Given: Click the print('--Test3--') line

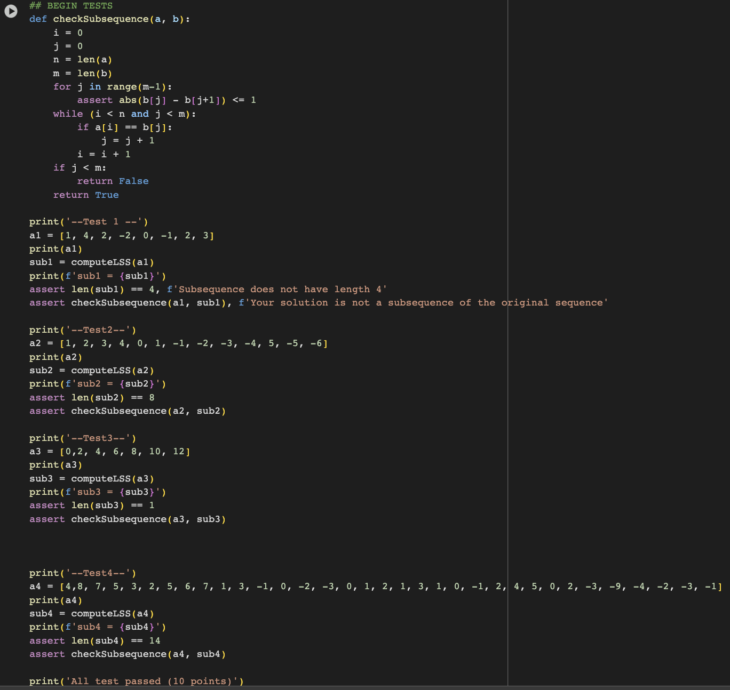Looking at the screenshot, I should pos(83,438).
